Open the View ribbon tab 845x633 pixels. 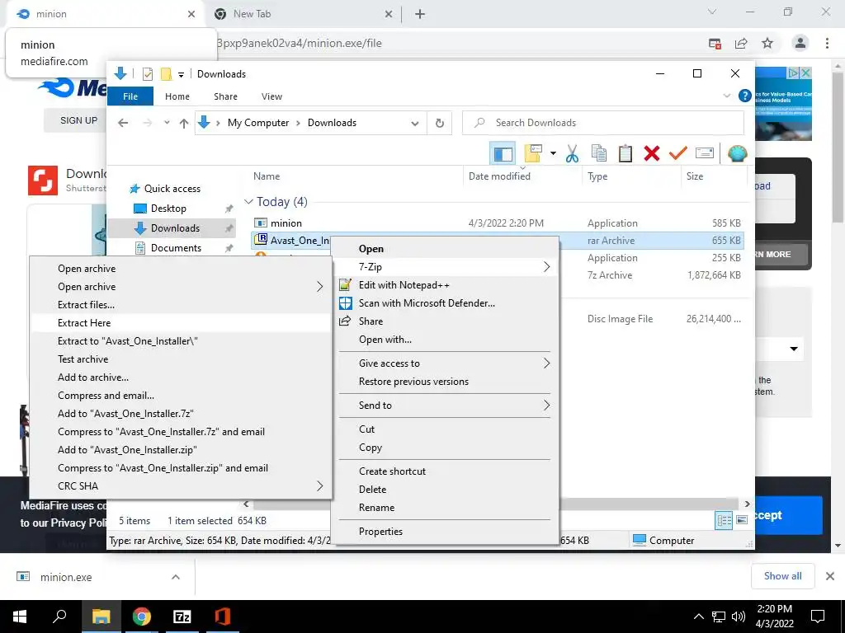[x=271, y=96]
